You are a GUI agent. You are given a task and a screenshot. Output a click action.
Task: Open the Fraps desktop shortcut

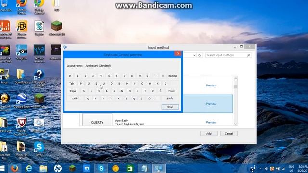[4, 76]
